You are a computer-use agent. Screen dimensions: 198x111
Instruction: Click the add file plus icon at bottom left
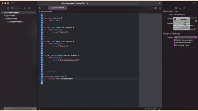coord(2,109)
